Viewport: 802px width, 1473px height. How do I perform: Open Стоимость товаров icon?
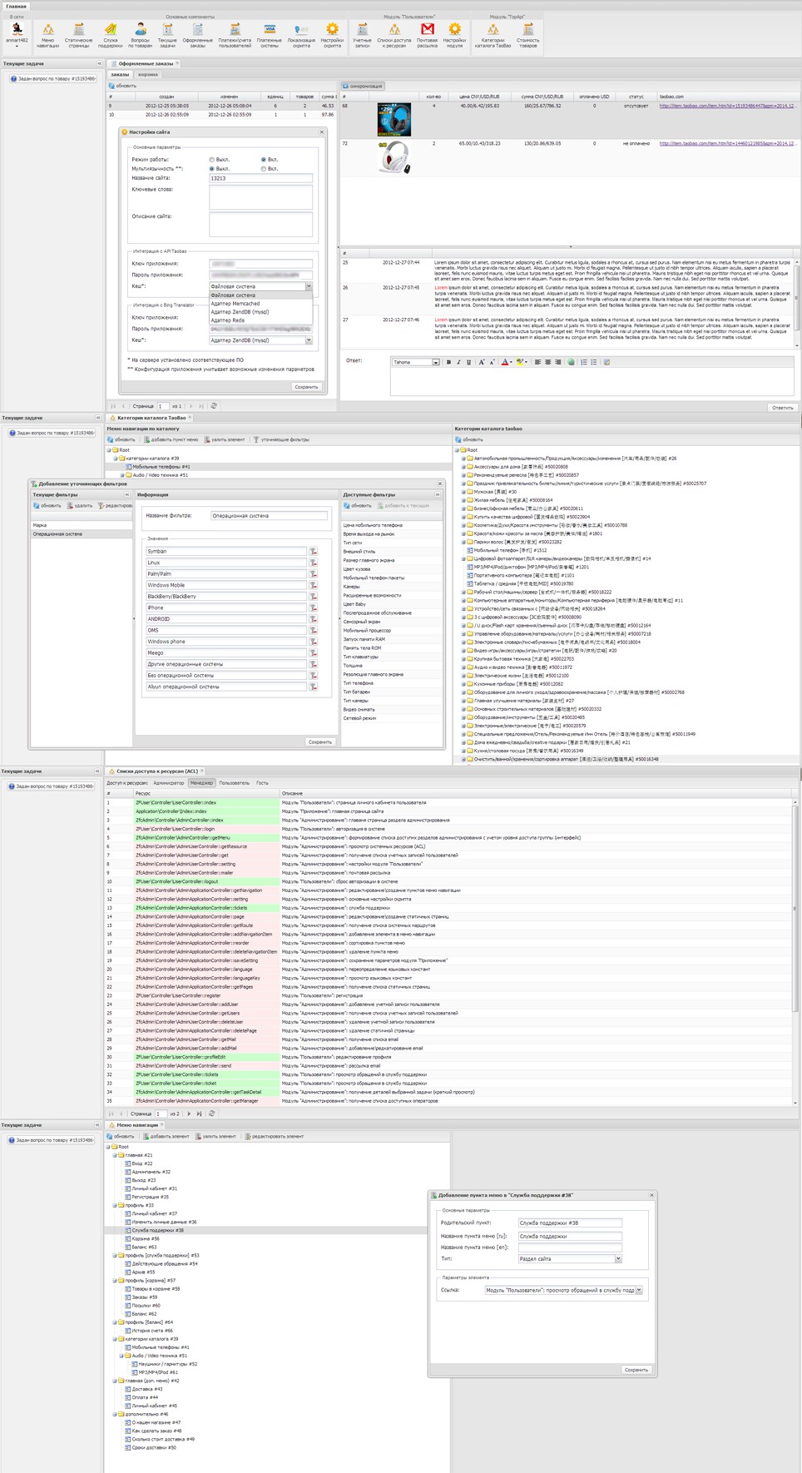click(x=527, y=35)
